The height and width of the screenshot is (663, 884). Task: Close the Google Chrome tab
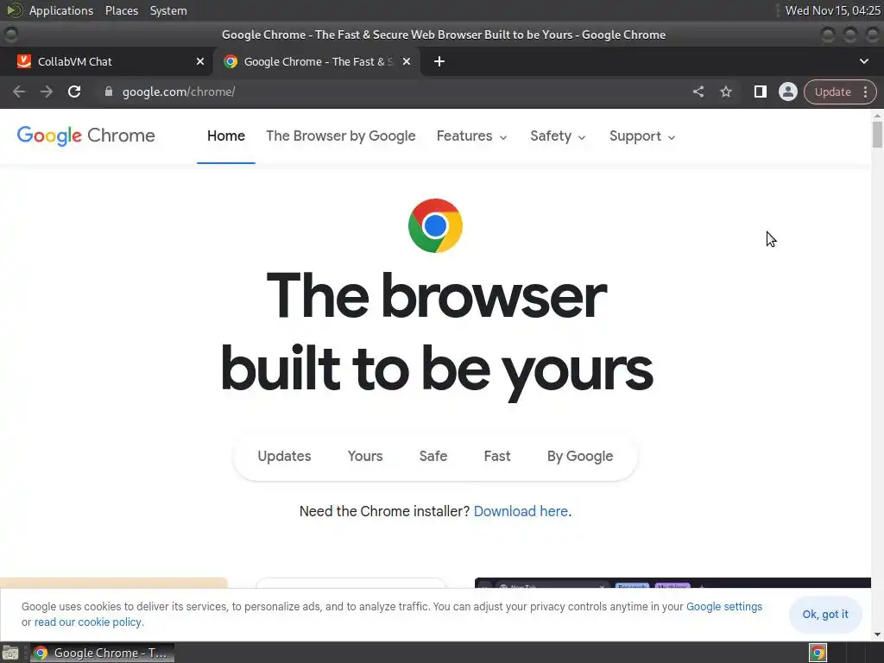407,61
